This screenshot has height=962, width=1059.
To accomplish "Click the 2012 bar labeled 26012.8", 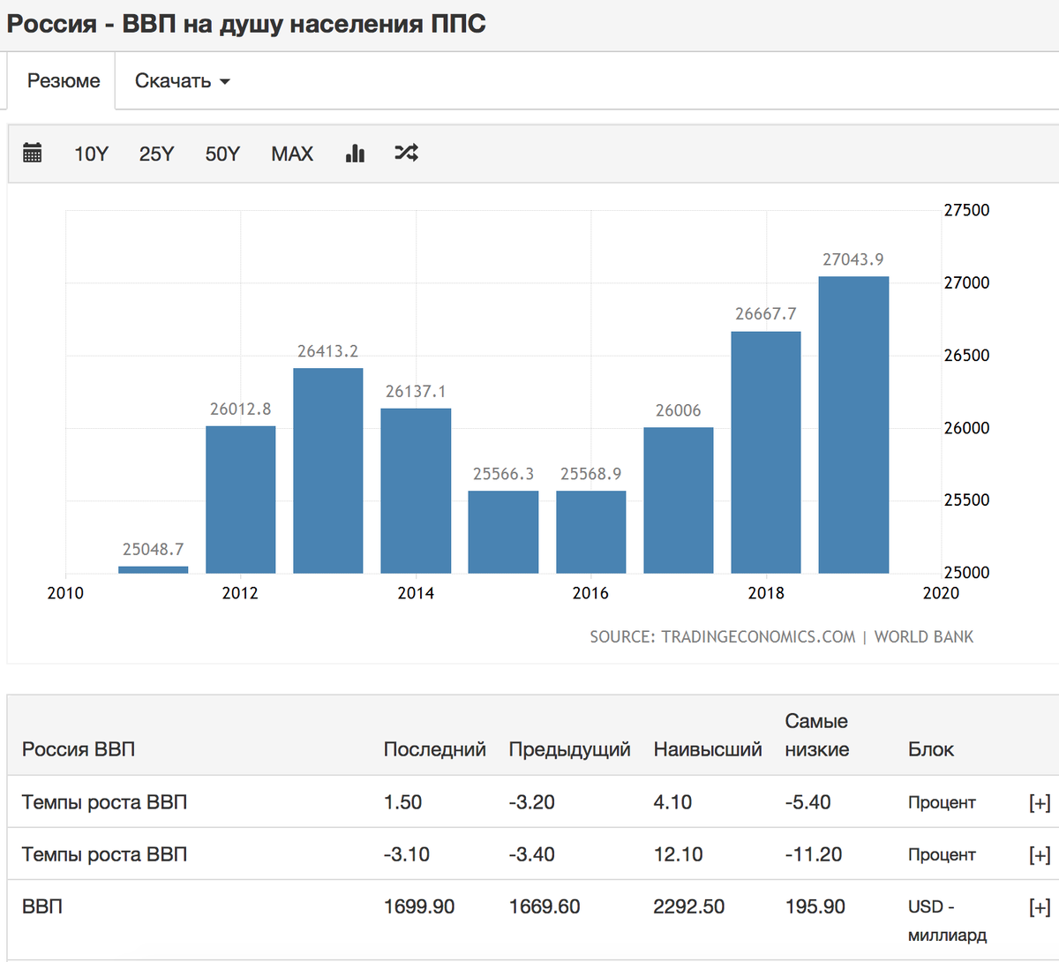I will 241,500.
